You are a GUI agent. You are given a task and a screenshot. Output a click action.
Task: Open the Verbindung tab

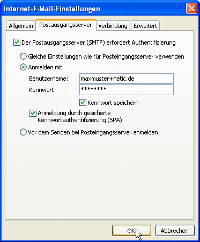(113, 26)
